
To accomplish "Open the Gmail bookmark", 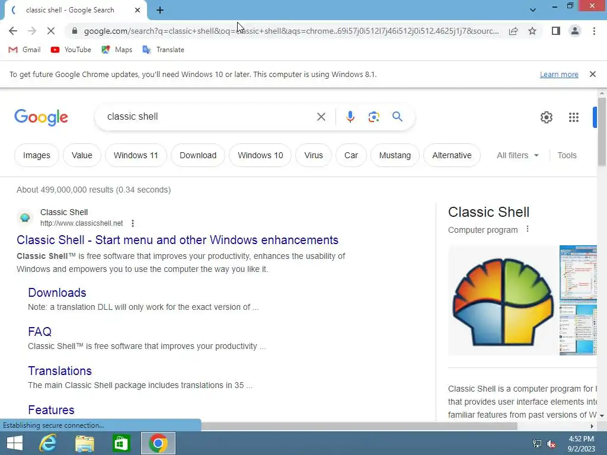I will point(24,50).
